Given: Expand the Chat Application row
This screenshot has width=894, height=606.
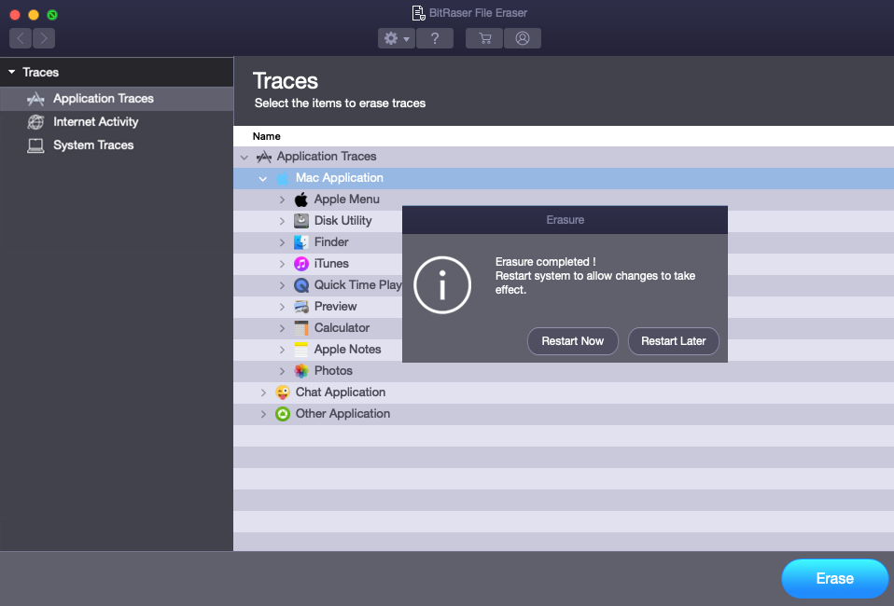Looking at the screenshot, I should tap(263, 393).
